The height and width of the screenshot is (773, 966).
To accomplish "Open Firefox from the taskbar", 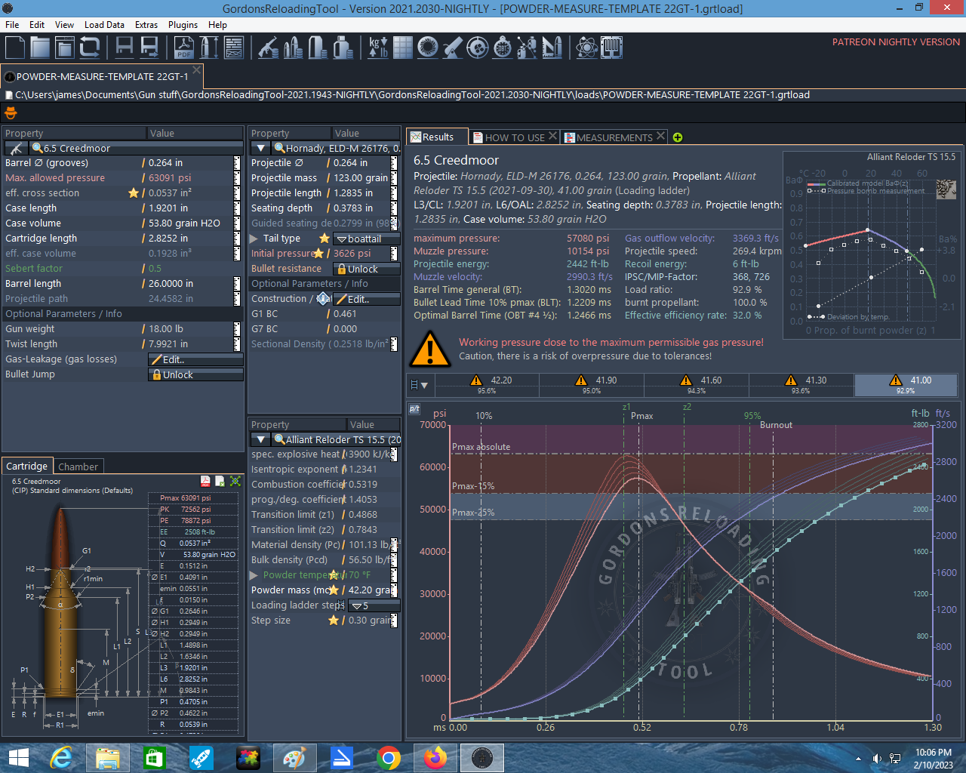I will coord(435,758).
